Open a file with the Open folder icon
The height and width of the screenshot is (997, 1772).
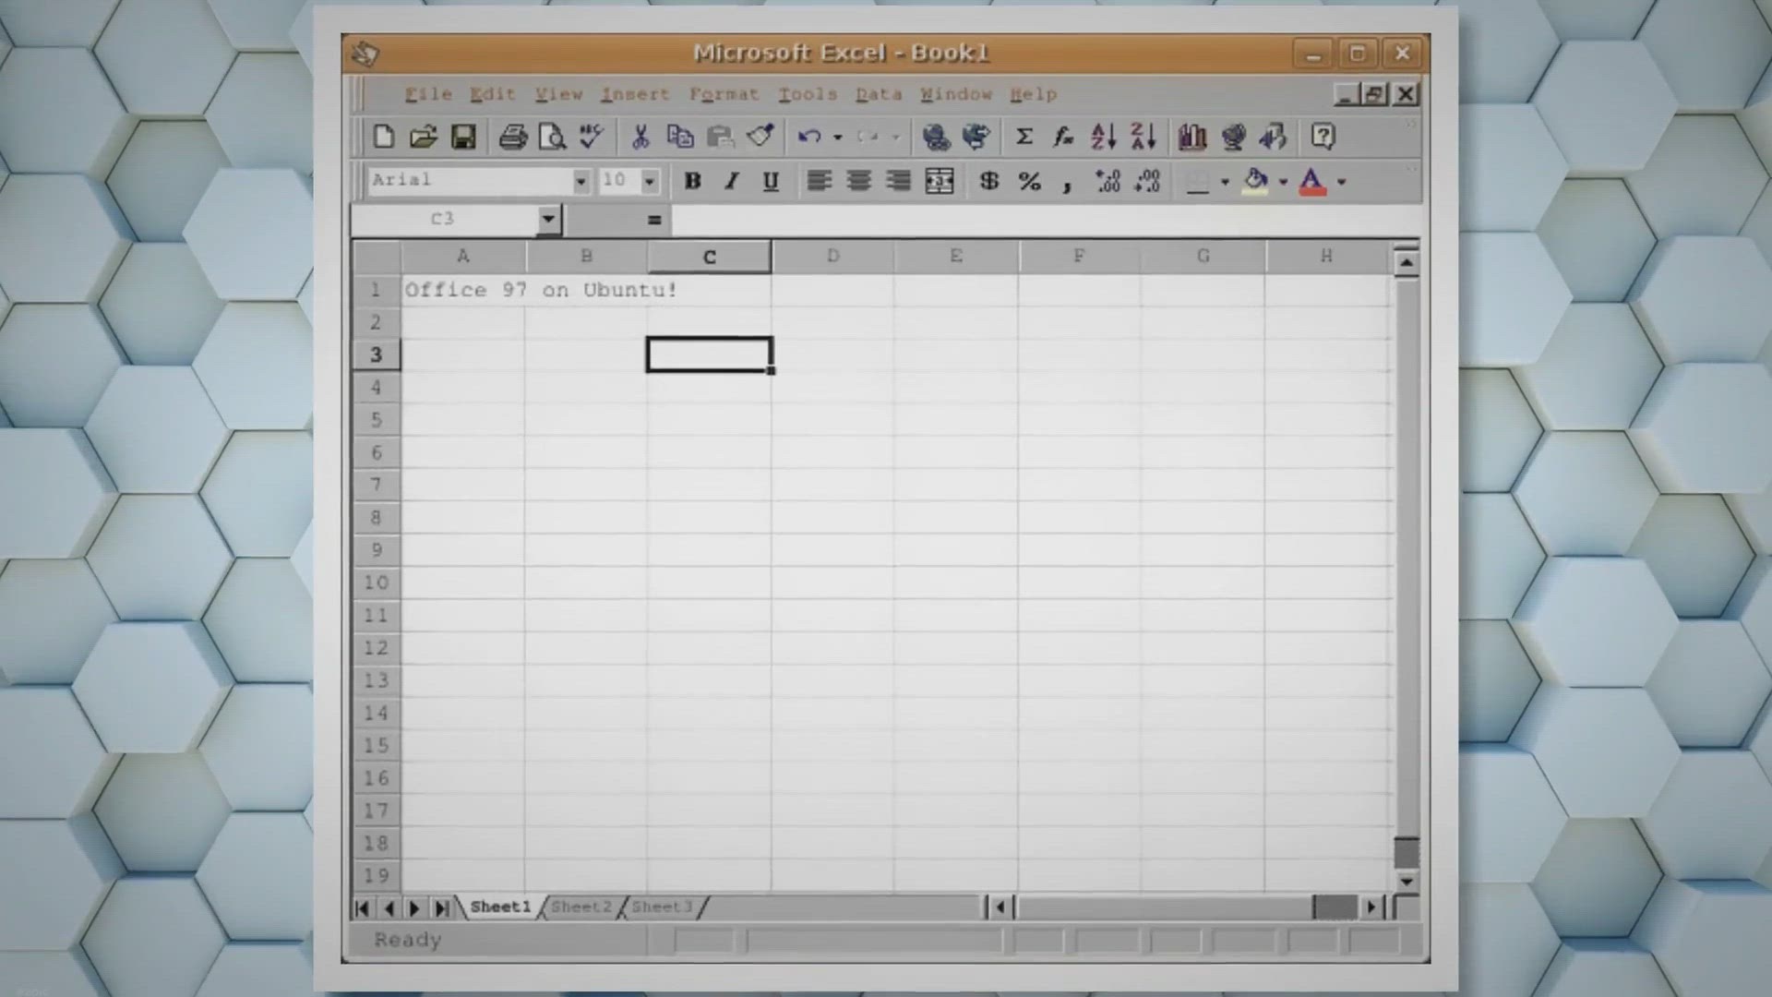423,137
